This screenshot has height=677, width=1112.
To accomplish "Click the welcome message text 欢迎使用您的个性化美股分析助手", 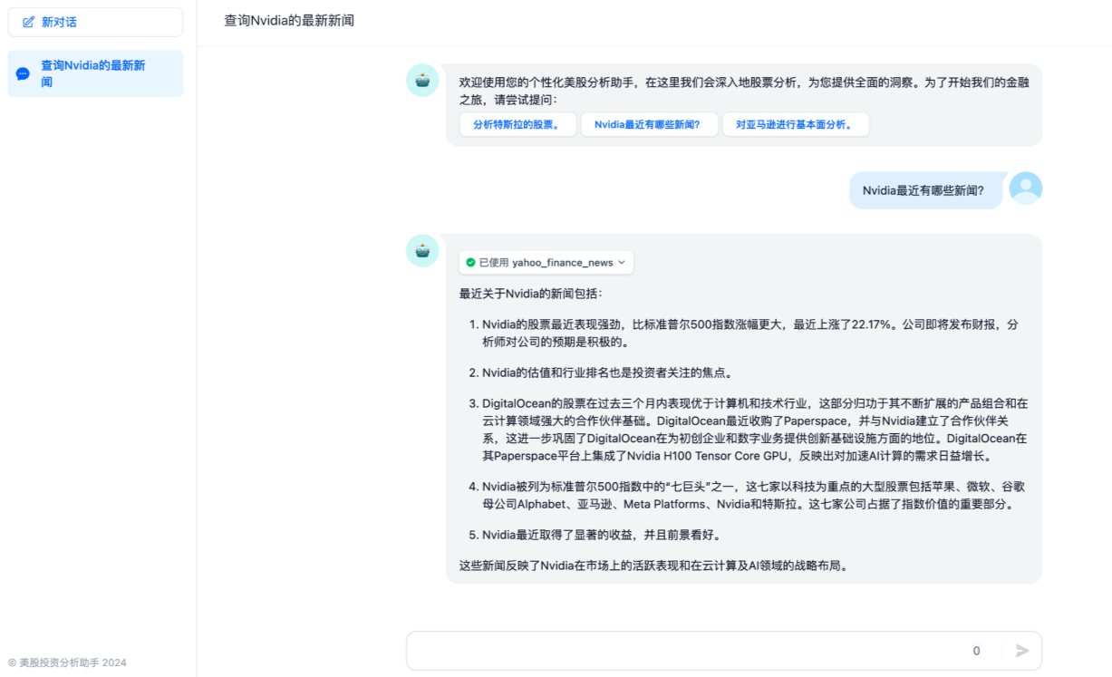I will (744, 91).
